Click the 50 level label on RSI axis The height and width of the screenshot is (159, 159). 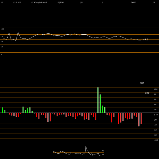(x=2, y=42)
